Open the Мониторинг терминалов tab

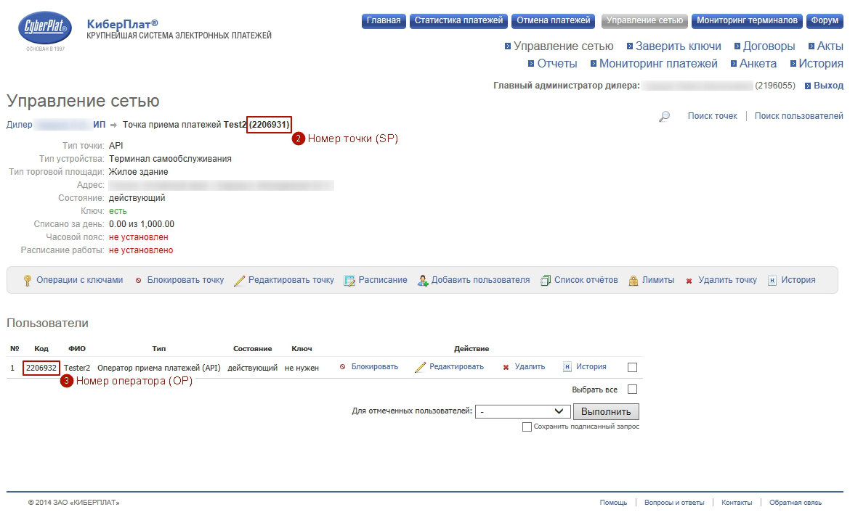747,21
